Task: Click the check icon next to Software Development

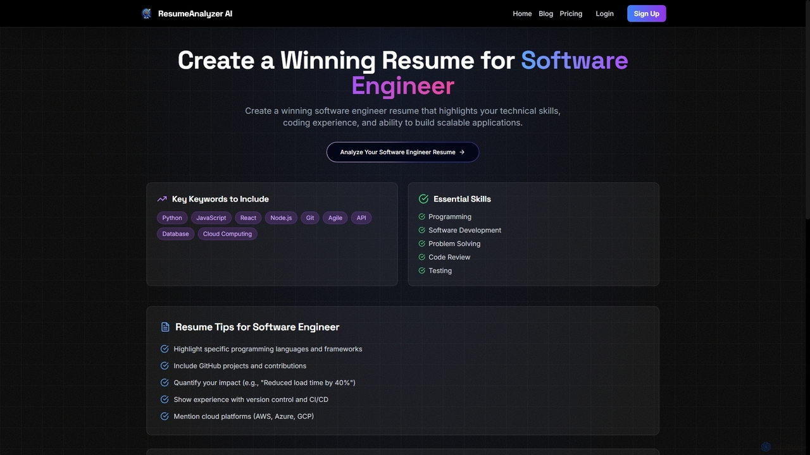Action: 421,230
